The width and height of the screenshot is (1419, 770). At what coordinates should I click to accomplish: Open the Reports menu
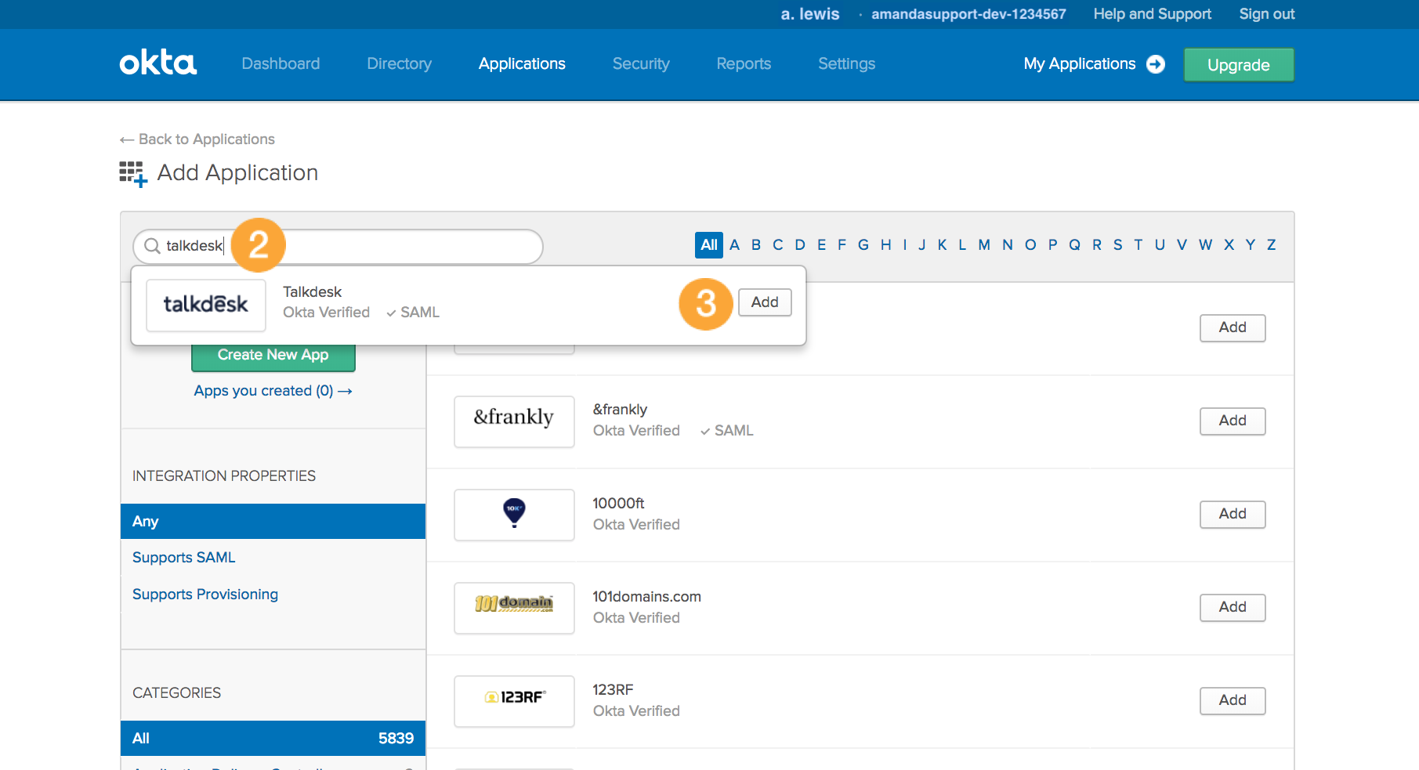pos(744,63)
